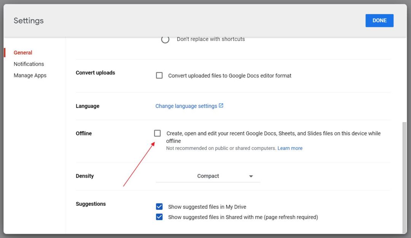Image resolution: width=411 pixels, height=238 pixels.
Task: Click the Settings heading
Action: [x=28, y=20]
